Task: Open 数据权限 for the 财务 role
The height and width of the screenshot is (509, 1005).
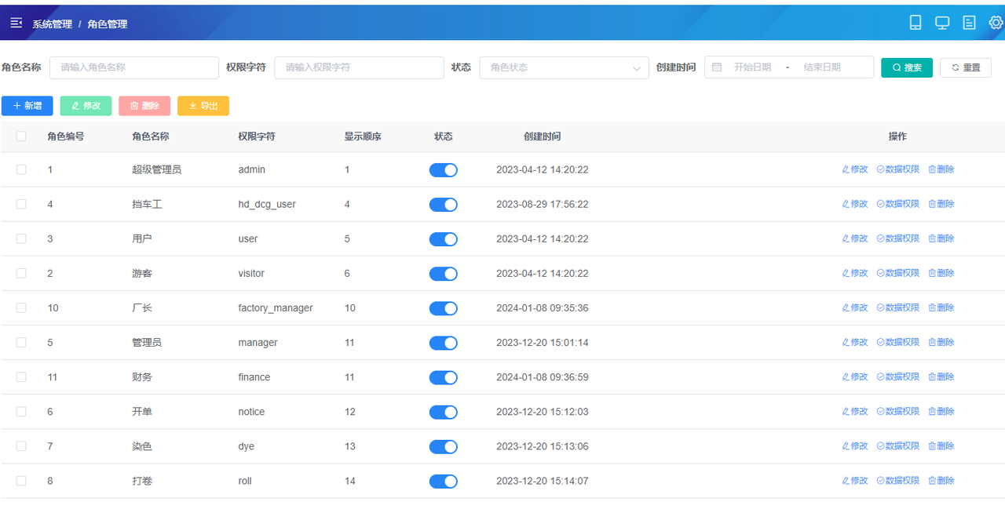Action: [x=898, y=376]
